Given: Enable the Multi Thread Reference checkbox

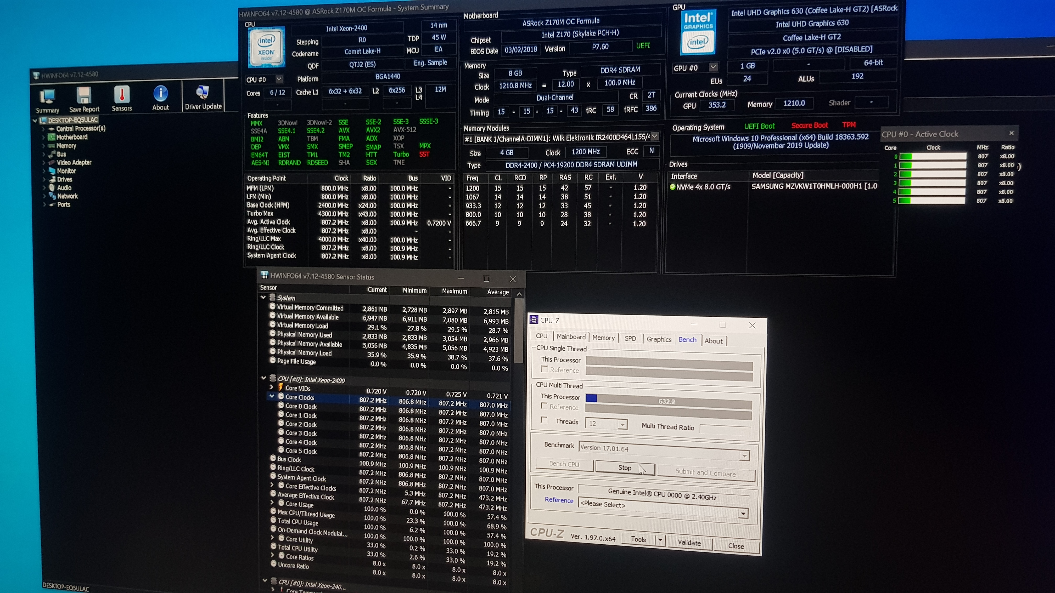Looking at the screenshot, I should point(544,406).
